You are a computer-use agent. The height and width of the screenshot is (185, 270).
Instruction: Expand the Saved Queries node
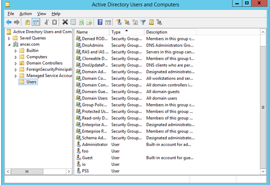9,39
